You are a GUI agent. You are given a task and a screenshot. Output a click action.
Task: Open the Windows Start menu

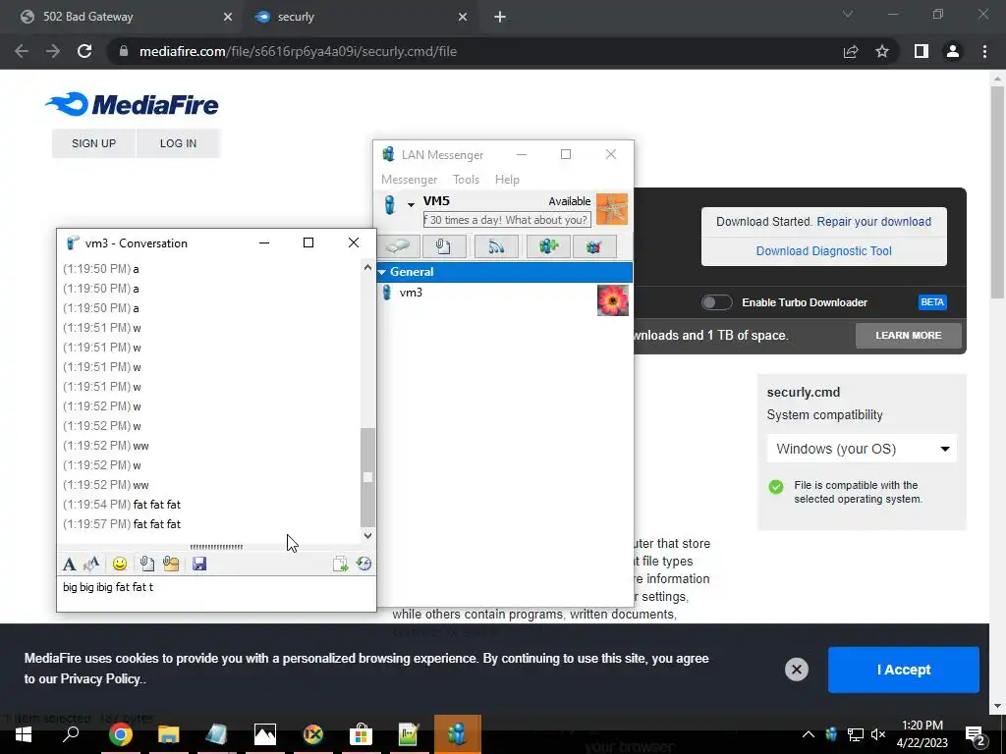pos(24,734)
